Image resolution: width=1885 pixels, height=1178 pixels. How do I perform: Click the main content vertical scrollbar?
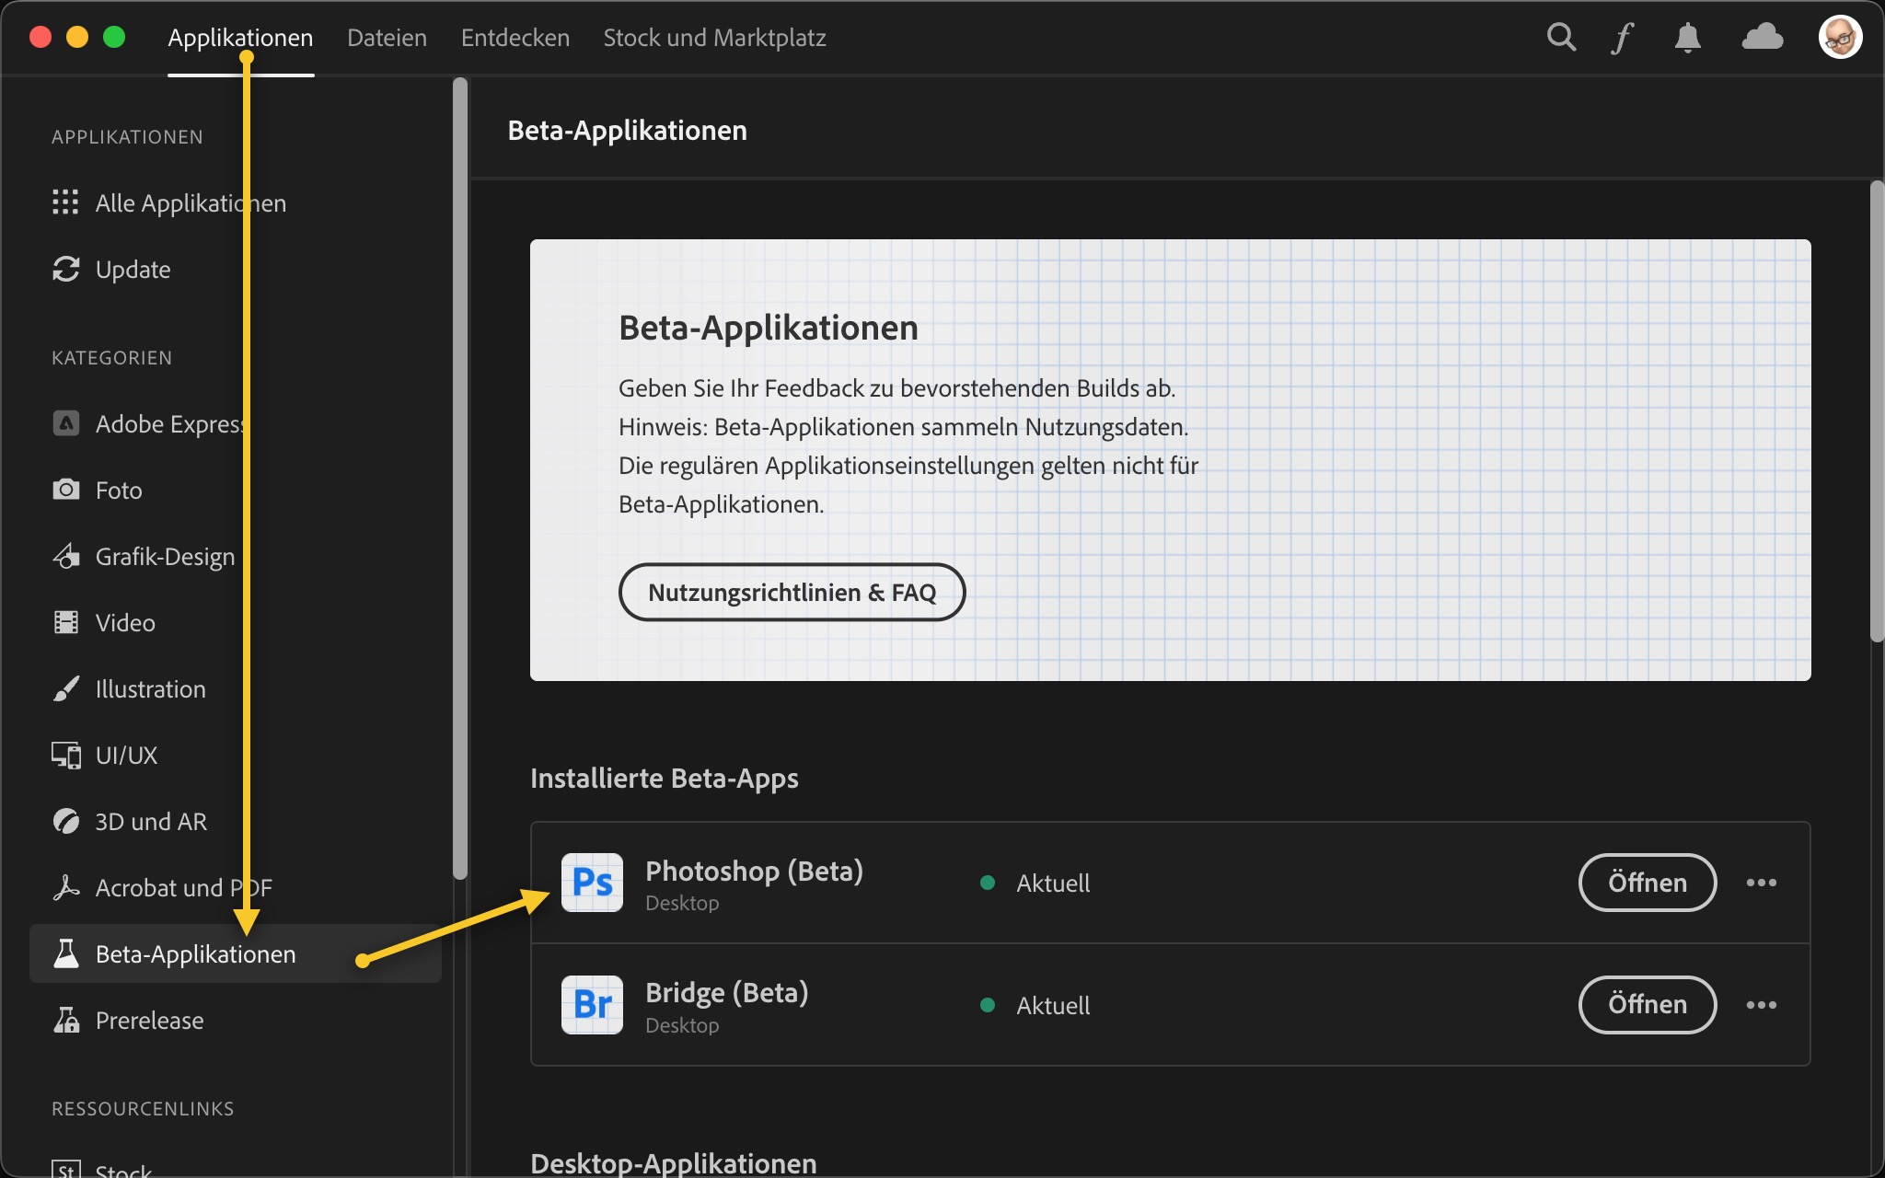(1877, 411)
